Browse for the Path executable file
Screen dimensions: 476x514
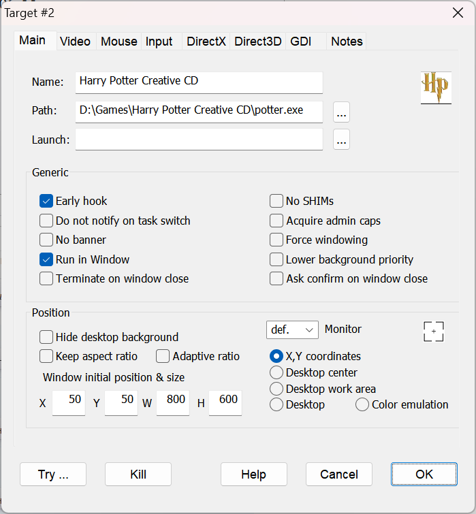coord(341,111)
